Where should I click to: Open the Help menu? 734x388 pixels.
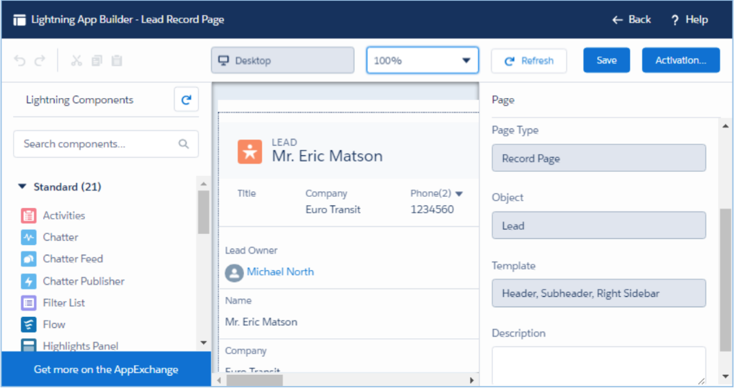[689, 19]
